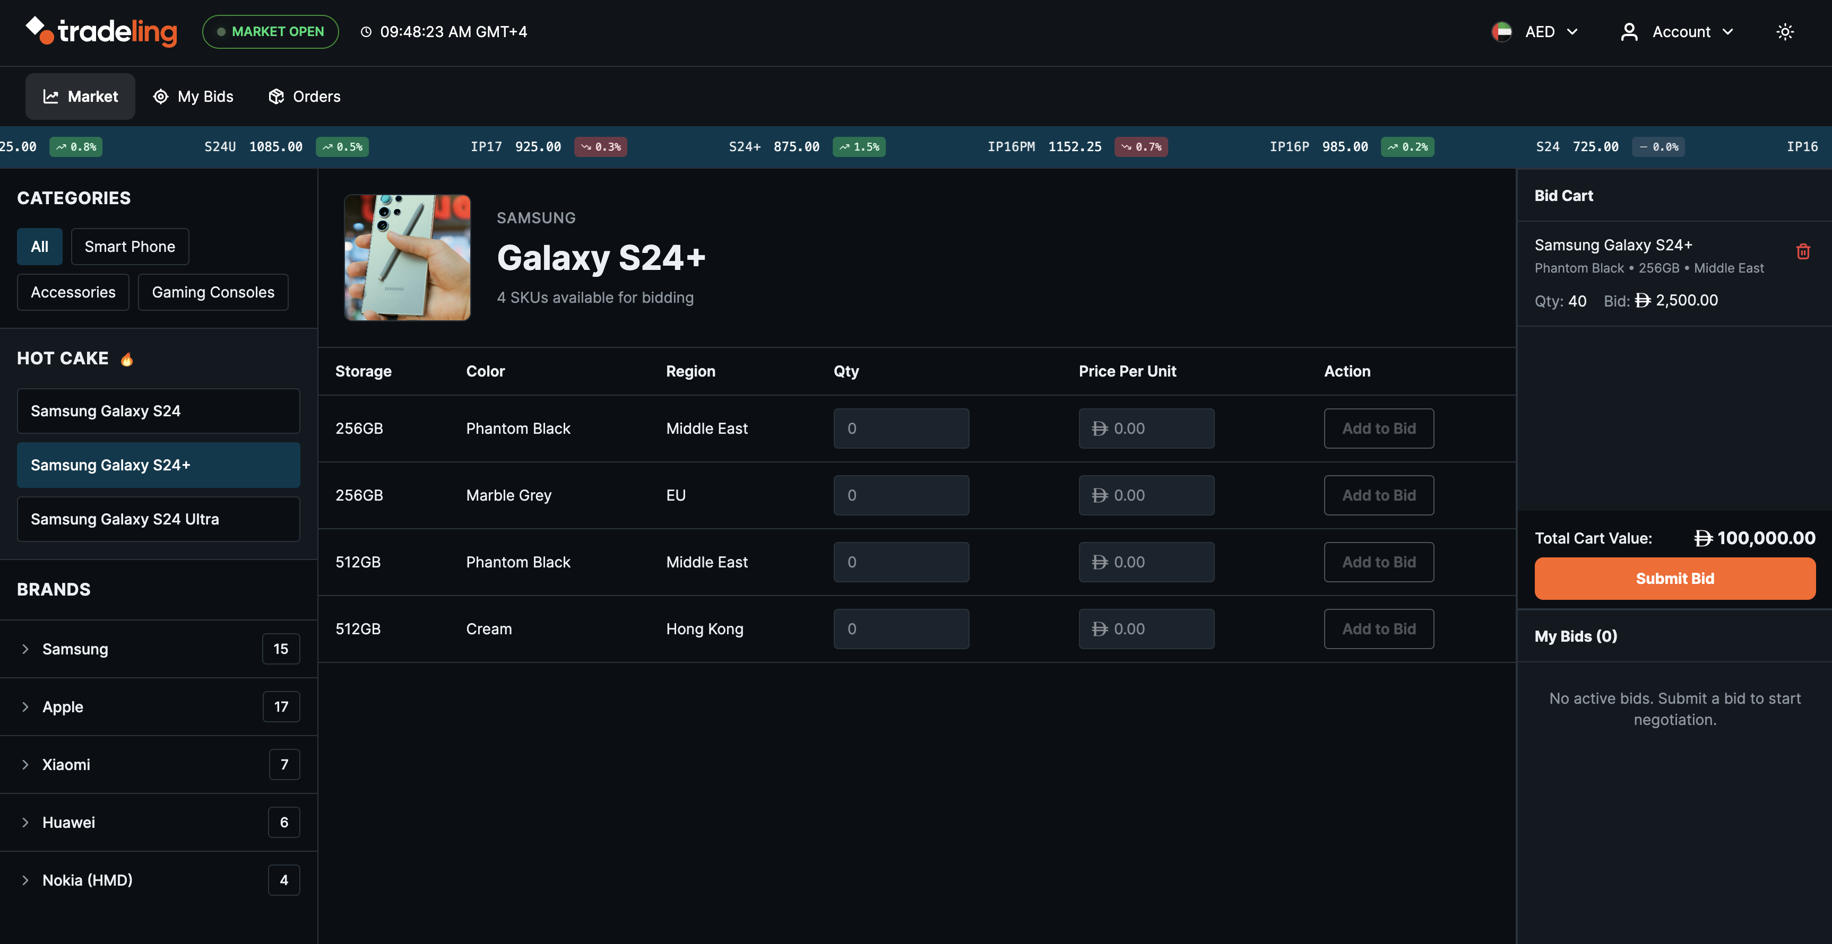Image resolution: width=1832 pixels, height=944 pixels.
Task: Click the IP17 ticker 0.3% down badge
Action: pos(600,147)
